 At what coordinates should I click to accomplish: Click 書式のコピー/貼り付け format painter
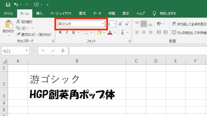[33, 35]
